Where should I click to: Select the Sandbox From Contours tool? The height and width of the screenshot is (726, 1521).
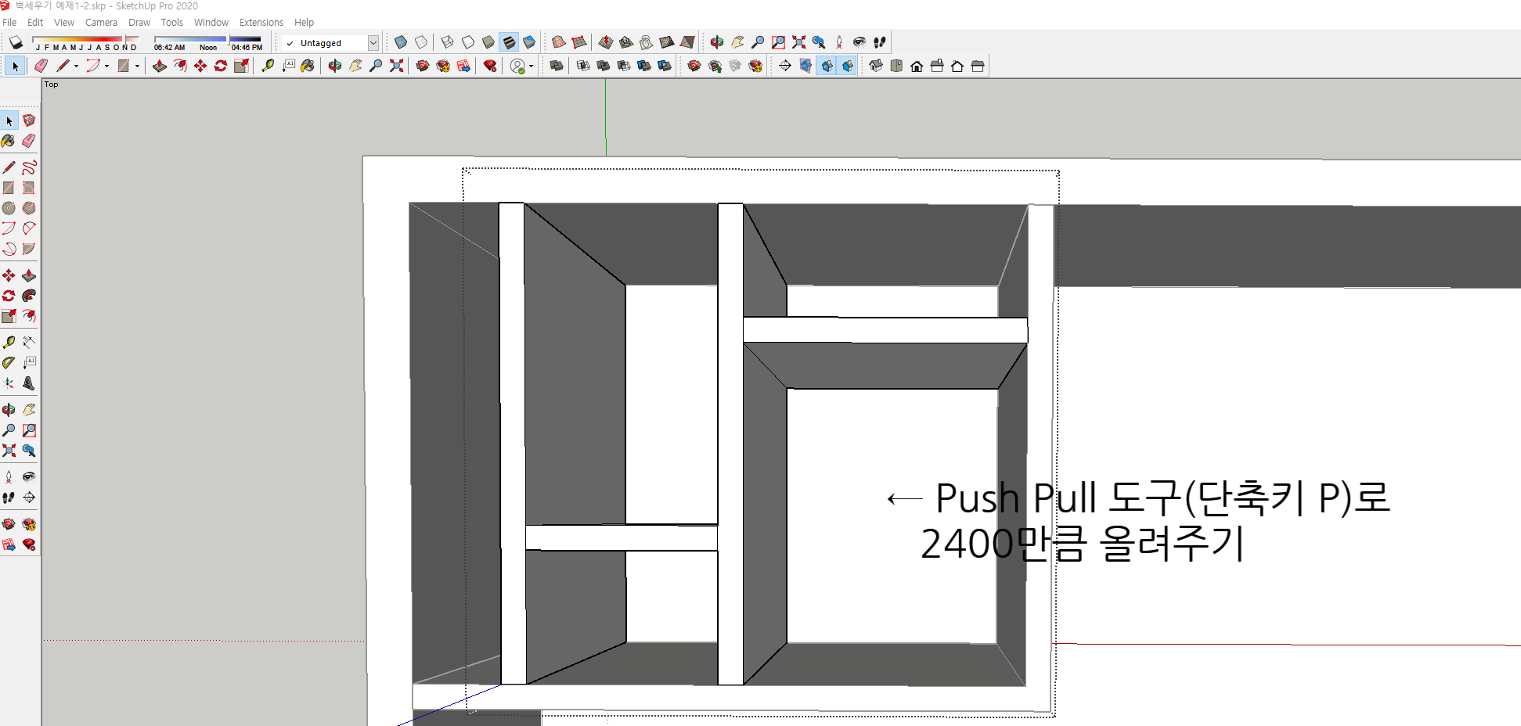(559, 42)
